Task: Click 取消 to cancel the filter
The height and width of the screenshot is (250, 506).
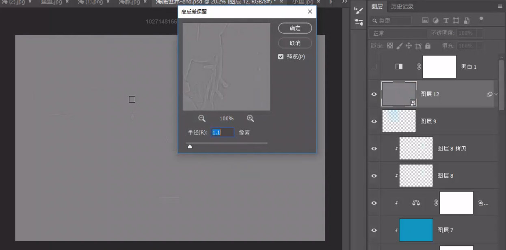Action: coord(295,43)
